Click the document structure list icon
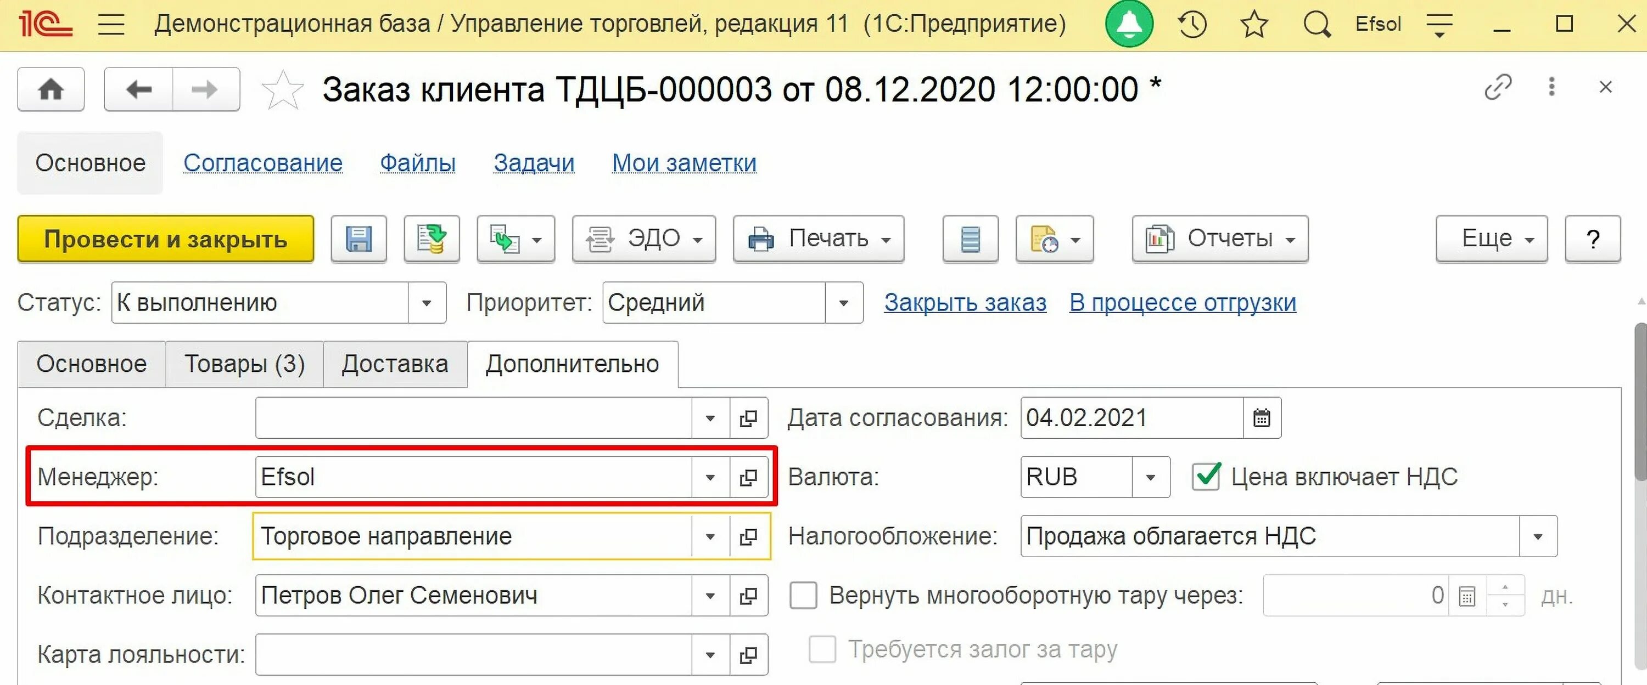Viewport: 1647px width, 685px height. (x=970, y=239)
